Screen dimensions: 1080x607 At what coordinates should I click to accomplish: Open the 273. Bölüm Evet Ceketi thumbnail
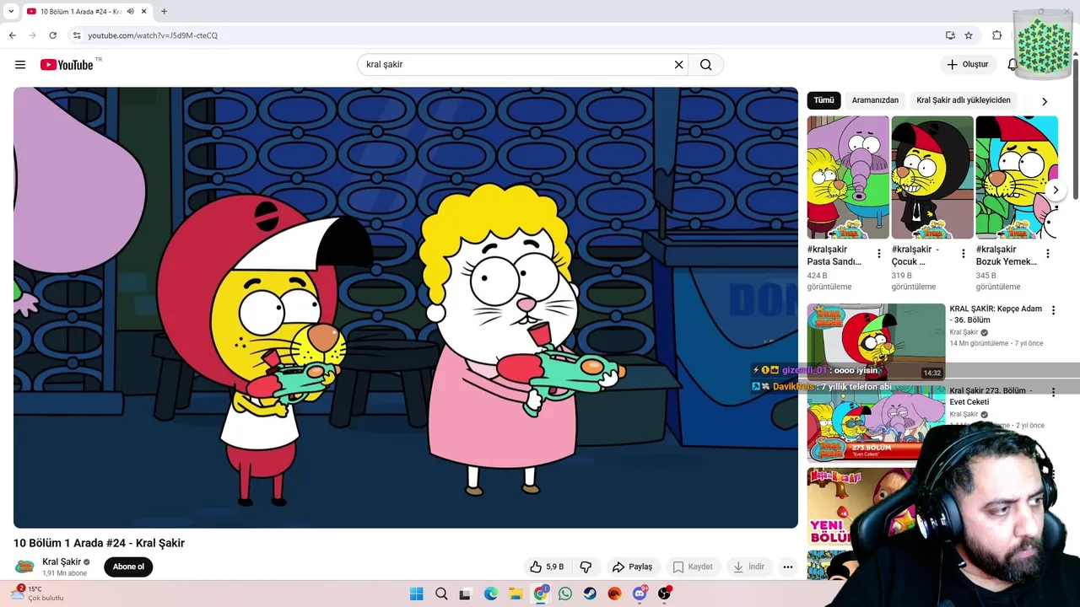point(876,423)
